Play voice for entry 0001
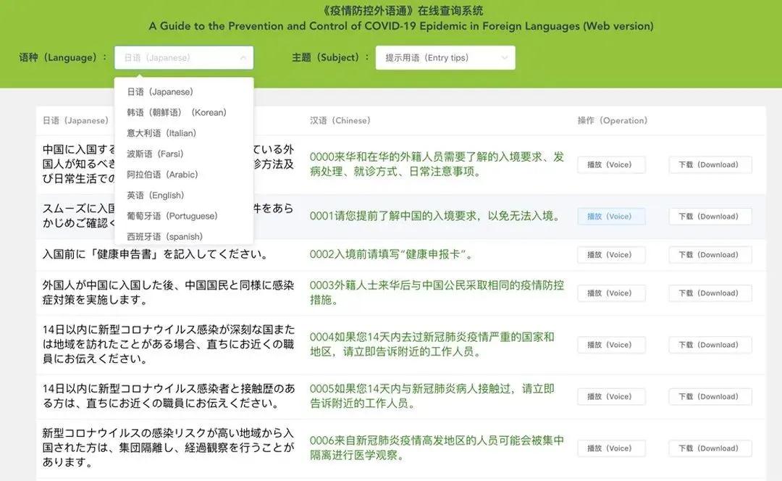 point(610,216)
